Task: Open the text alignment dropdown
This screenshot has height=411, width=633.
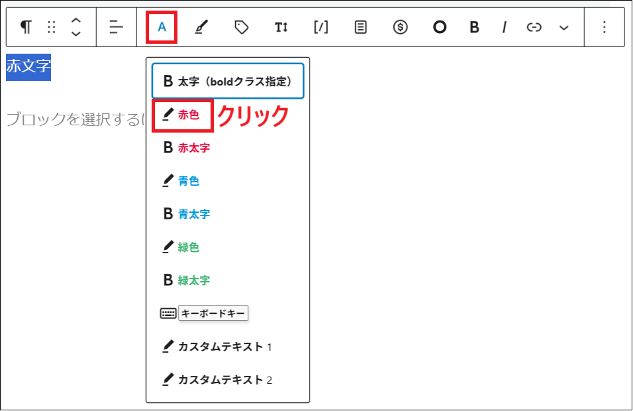Action: coord(116,27)
